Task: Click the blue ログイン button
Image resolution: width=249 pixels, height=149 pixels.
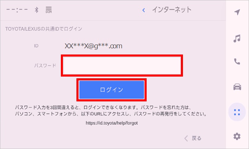Action: (111, 90)
